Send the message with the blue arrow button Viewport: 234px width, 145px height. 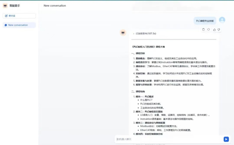coord(226,139)
